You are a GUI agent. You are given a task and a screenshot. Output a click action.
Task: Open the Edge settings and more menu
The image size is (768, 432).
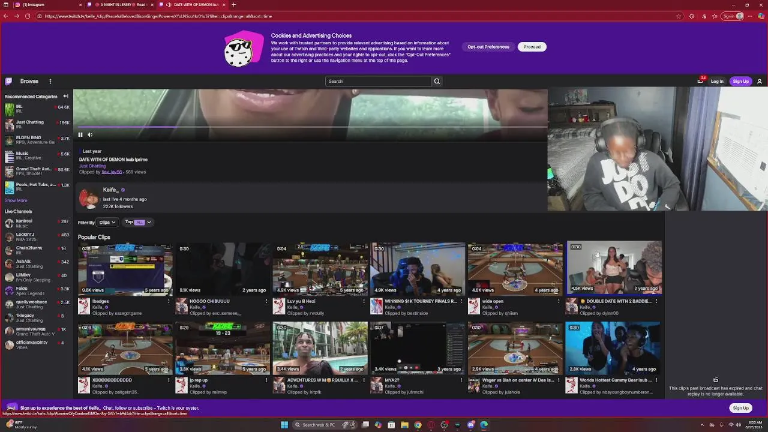[749, 16]
